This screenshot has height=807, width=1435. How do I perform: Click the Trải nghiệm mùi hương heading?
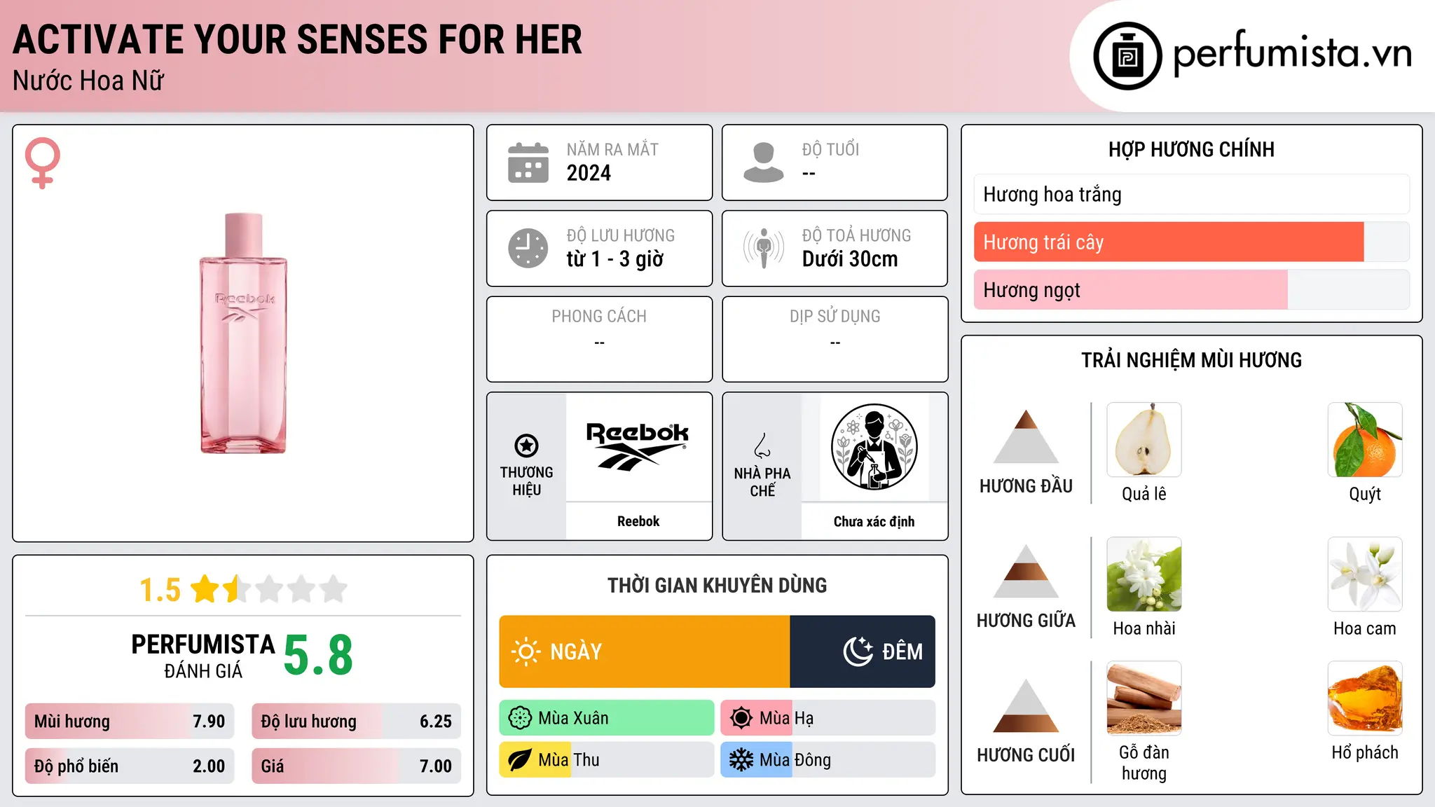click(1191, 361)
